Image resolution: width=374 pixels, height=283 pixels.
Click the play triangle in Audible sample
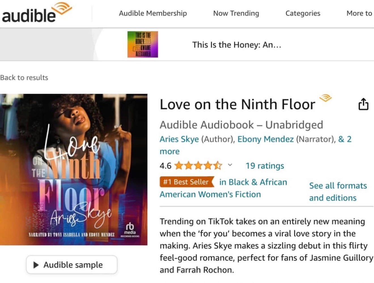click(36, 265)
